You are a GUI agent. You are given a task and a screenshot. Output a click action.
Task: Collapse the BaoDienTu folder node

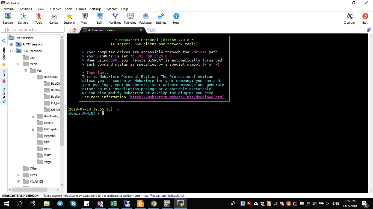click(x=33, y=77)
